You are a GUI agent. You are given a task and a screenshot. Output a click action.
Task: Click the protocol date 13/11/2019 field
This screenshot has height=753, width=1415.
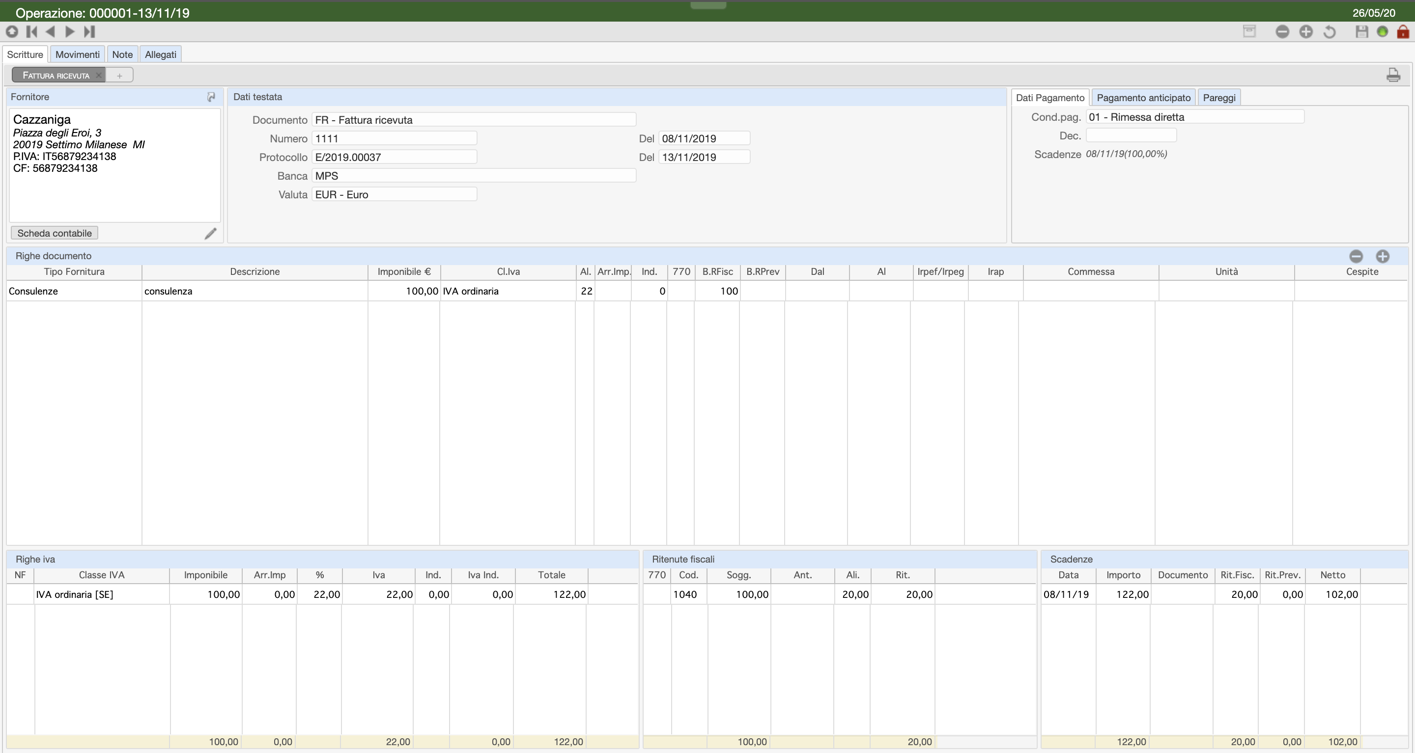[704, 157]
